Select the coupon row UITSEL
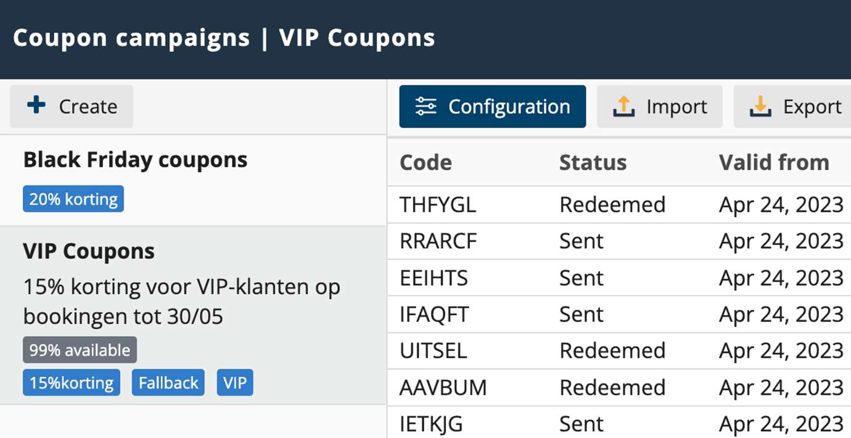This screenshot has width=851, height=438. [434, 351]
